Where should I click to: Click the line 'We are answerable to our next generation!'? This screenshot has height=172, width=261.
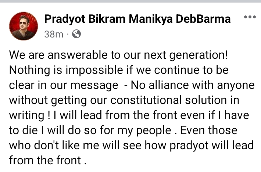(x=118, y=55)
